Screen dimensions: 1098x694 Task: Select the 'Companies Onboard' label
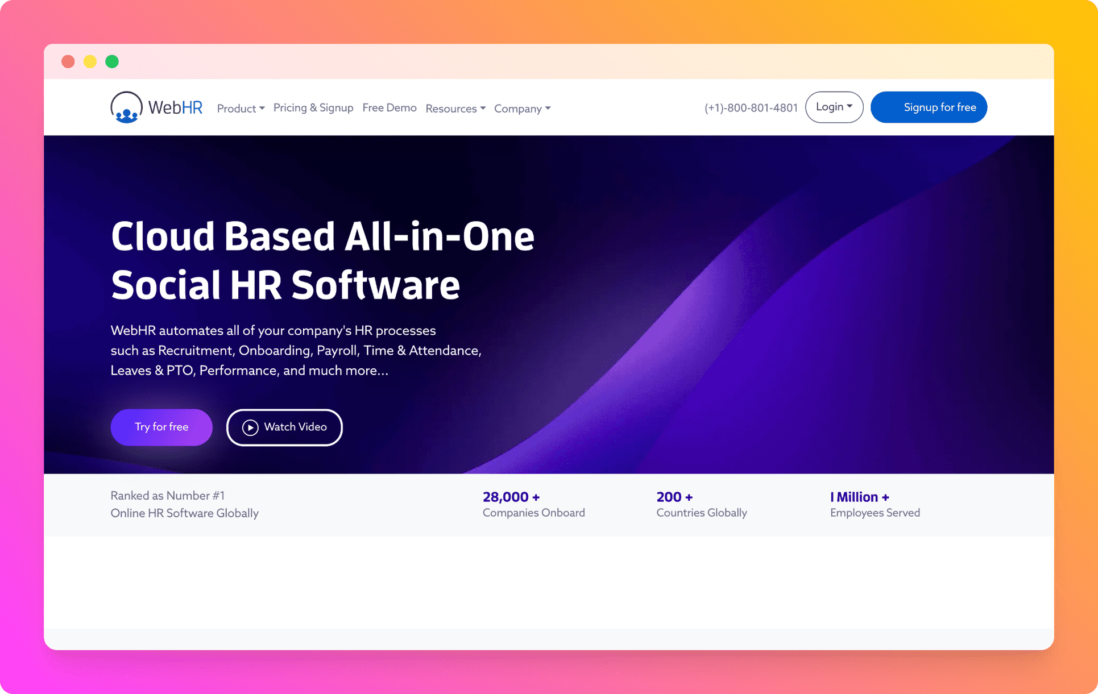(534, 513)
